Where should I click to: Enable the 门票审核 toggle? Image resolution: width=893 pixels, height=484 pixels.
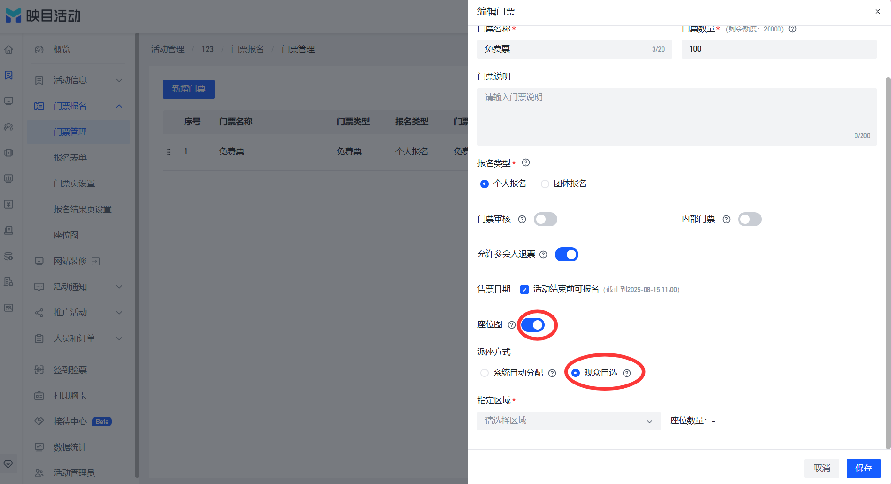tap(546, 219)
